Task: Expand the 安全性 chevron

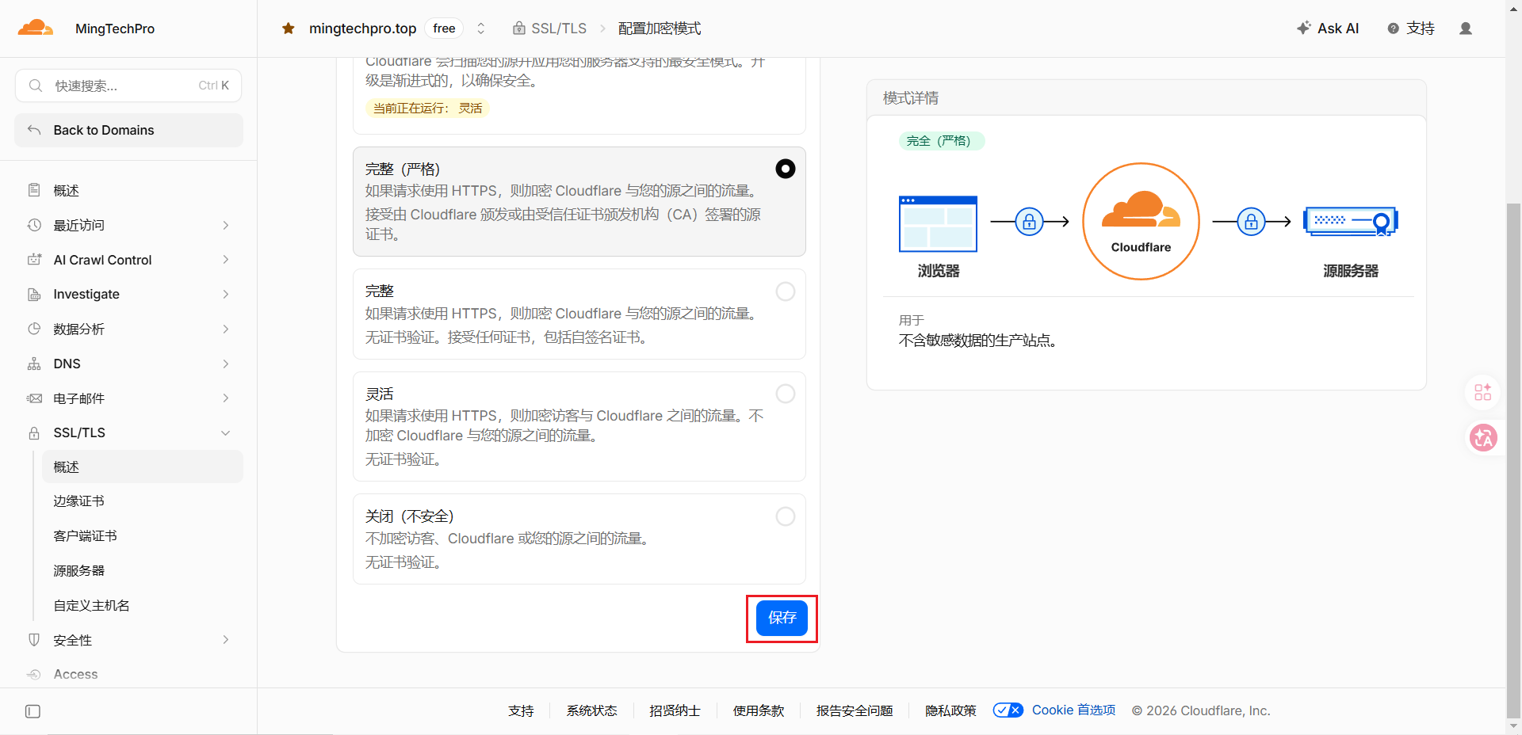Action: click(x=226, y=640)
